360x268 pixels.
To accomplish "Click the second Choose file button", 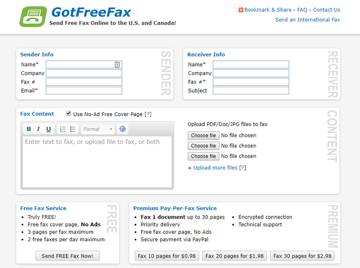I will click(x=204, y=146).
